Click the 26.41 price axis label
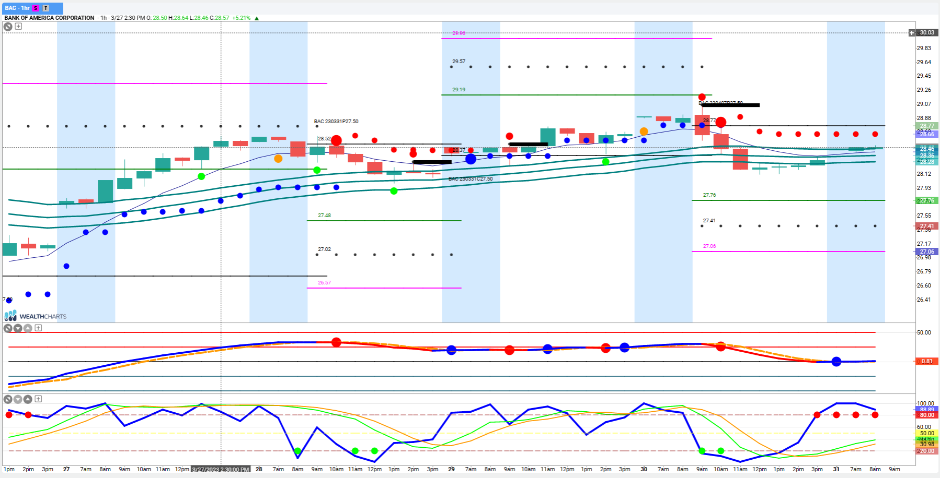This screenshot has width=940, height=478. (924, 300)
